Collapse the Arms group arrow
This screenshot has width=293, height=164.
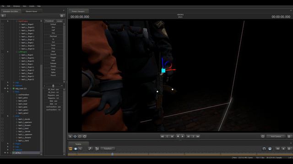point(8,116)
